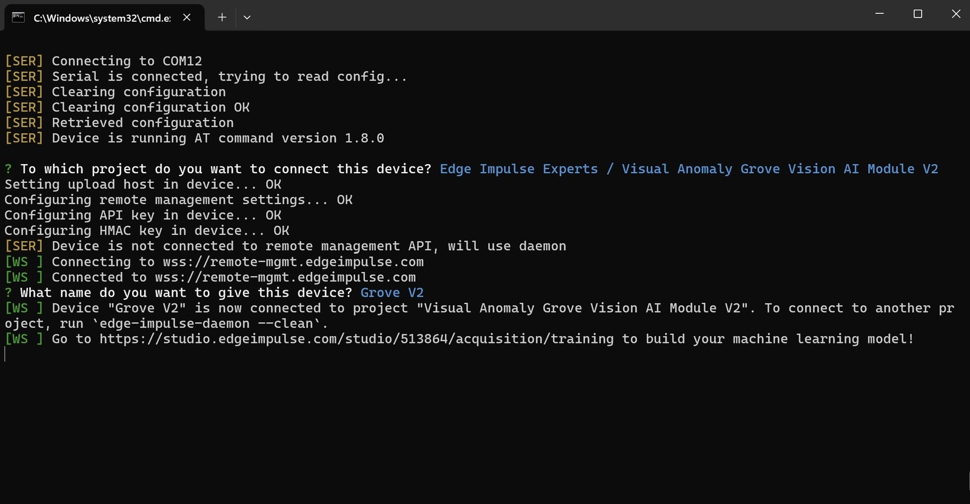
Task: Click the edge-impulse-daemon --clean command text
Action: (x=210, y=323)
